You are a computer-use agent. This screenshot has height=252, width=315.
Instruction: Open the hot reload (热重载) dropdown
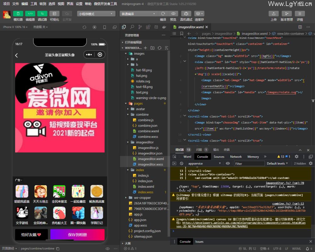pos(40,27)
